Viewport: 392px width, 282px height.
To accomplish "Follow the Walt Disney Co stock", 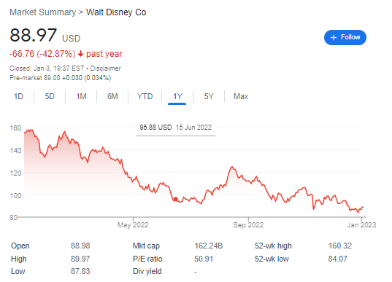I will coord(345,37).
